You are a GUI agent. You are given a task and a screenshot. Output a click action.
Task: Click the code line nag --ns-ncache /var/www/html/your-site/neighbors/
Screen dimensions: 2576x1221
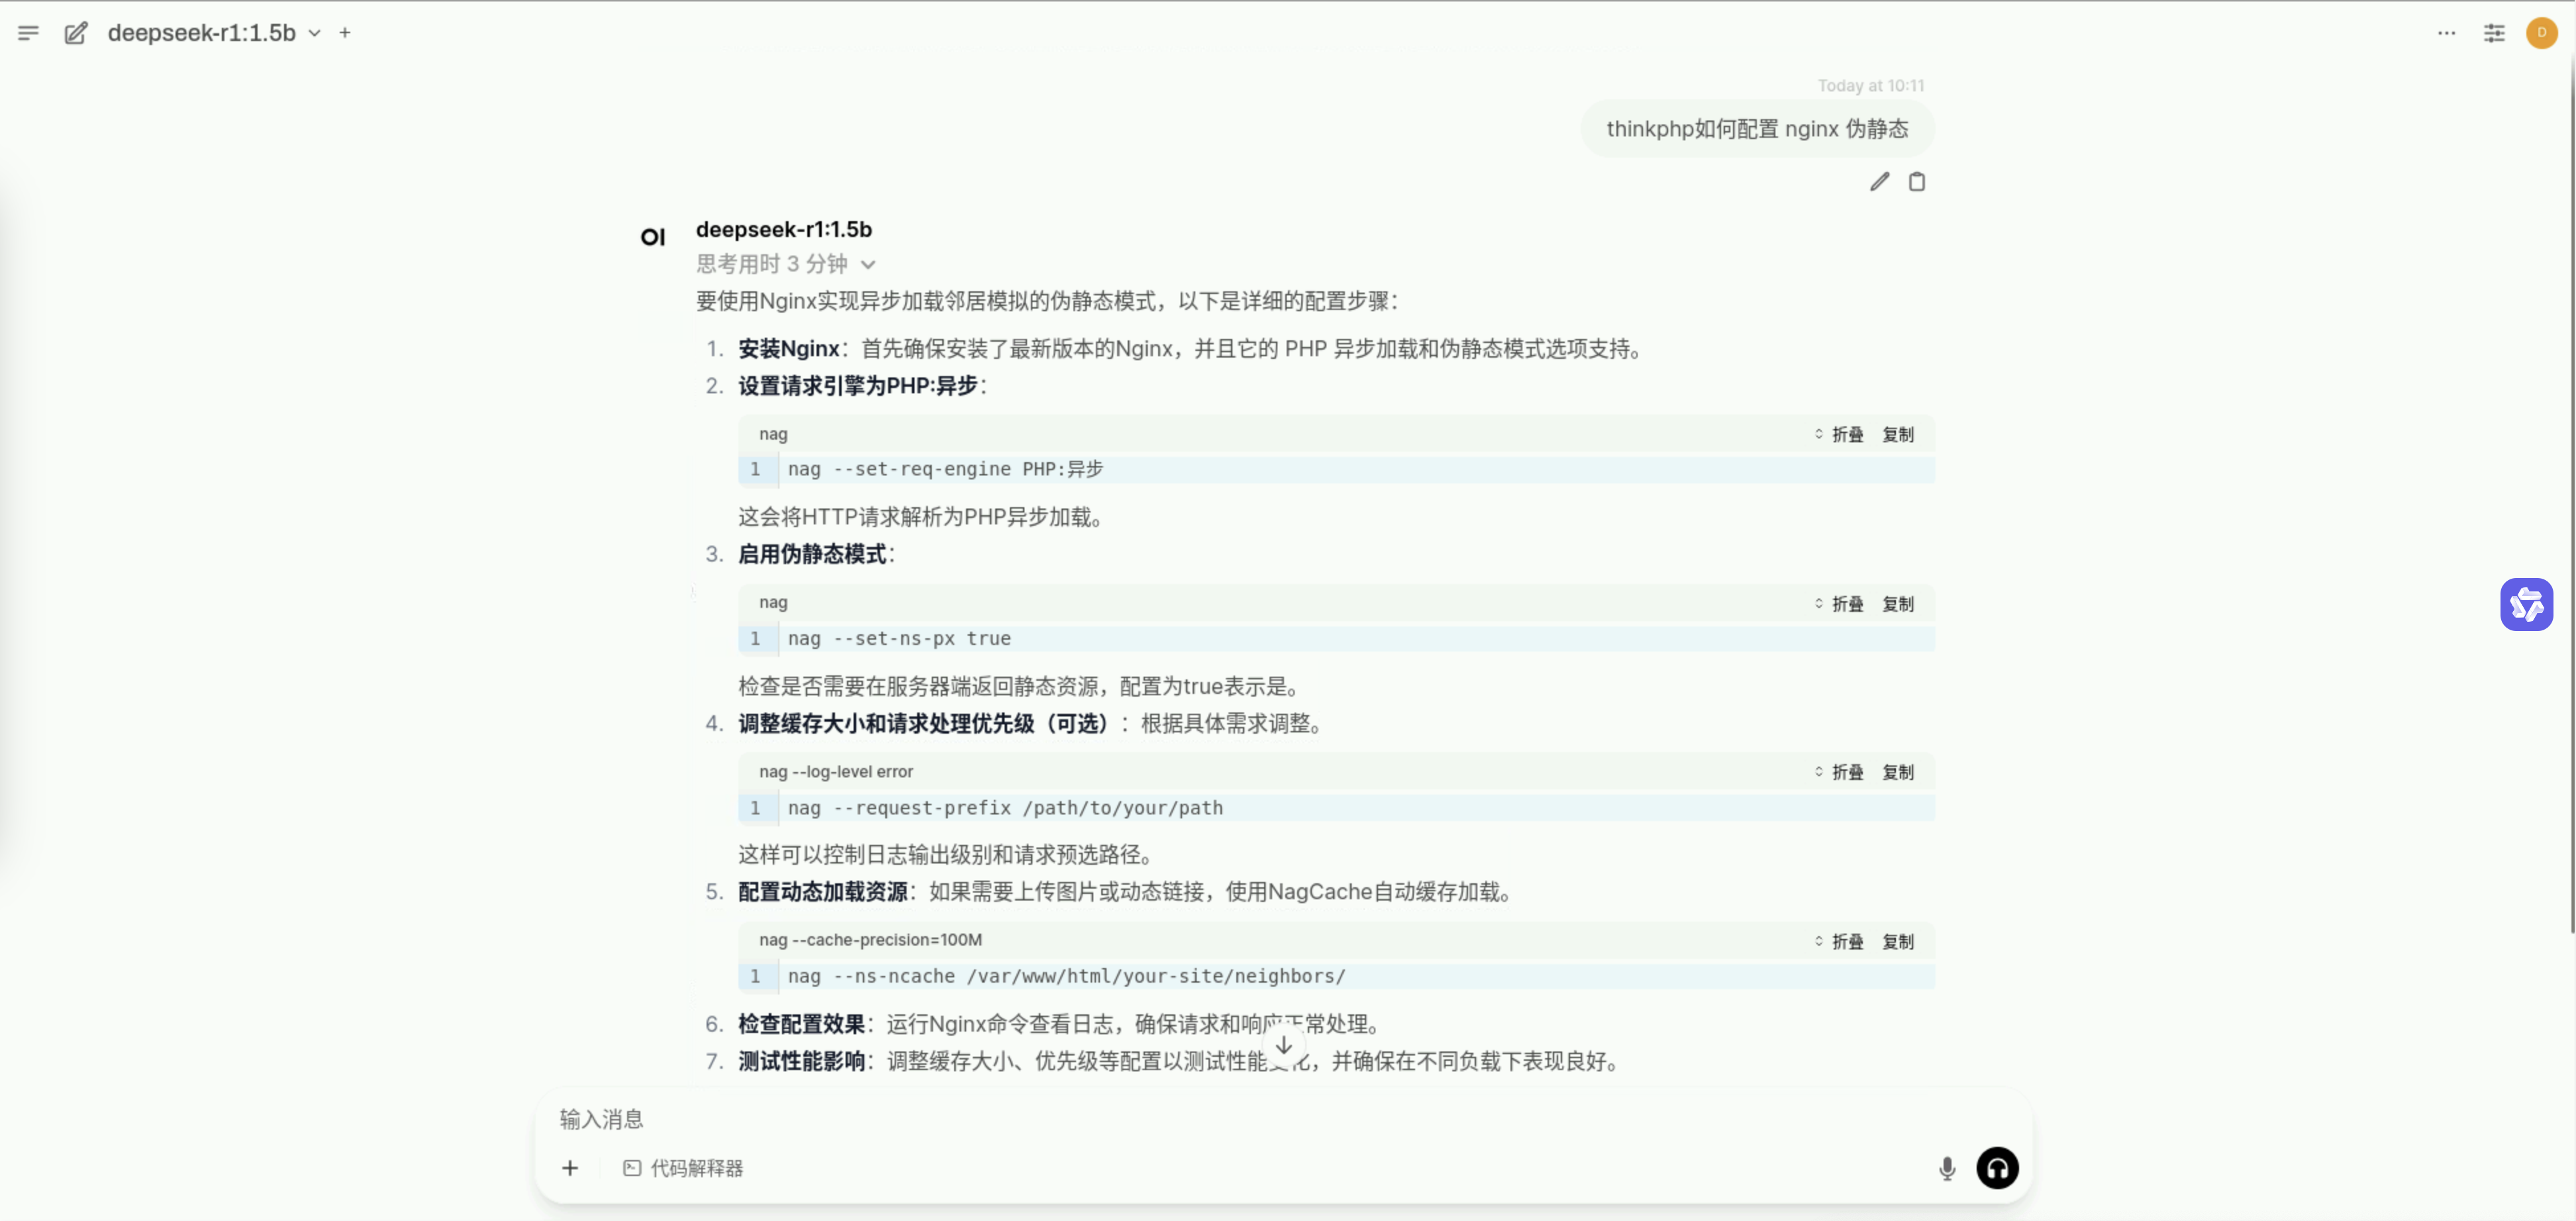(x=1067, y=976)
